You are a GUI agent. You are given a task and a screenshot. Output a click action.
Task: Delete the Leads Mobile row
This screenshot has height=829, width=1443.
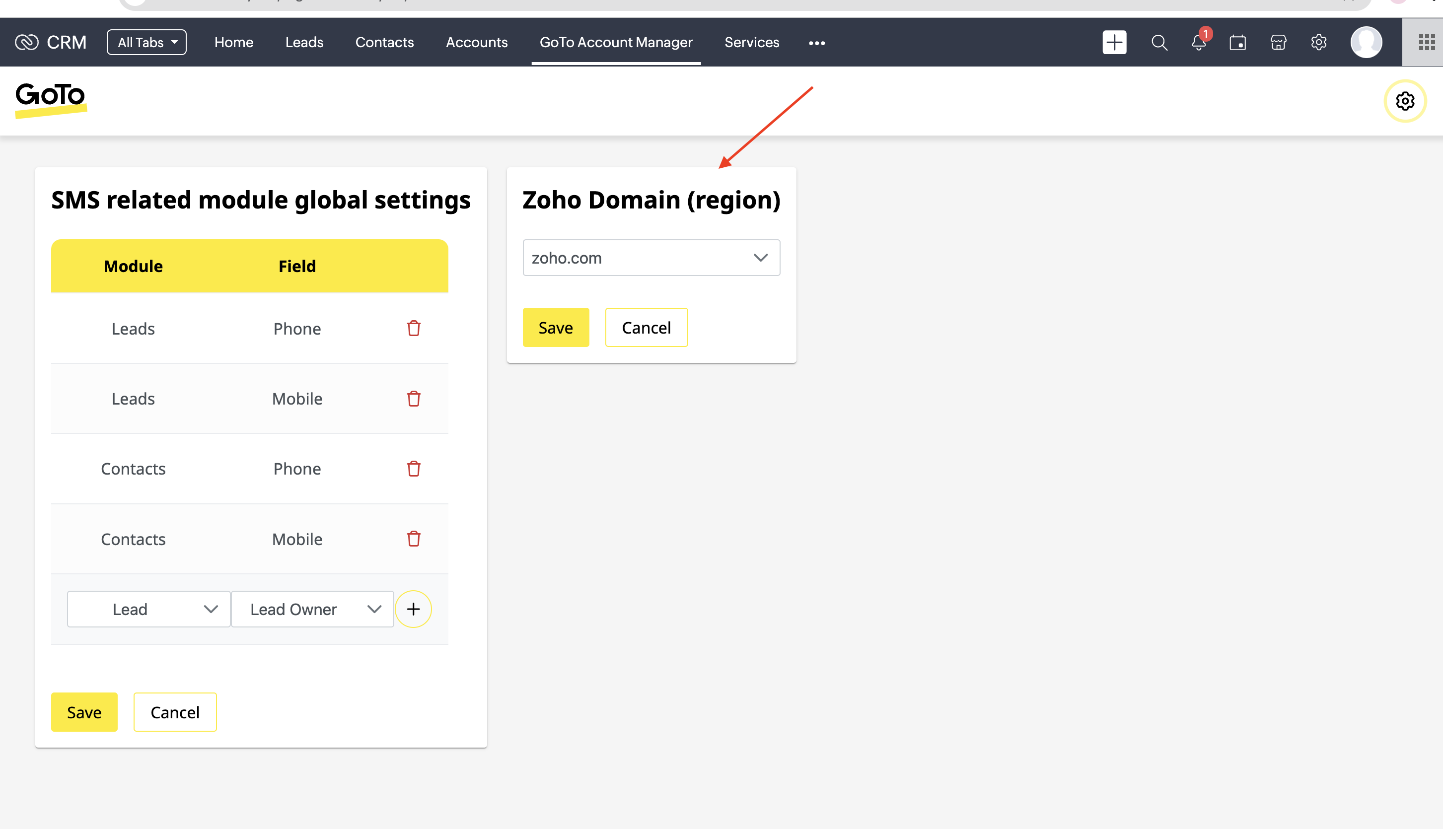(414, 399)
